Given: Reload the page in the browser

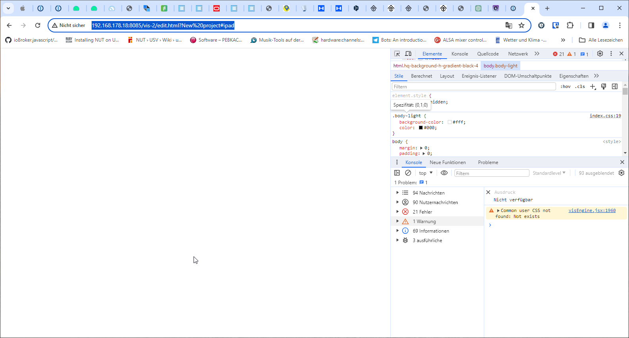Looking at the screenshot, I should [x=38, y=25].
